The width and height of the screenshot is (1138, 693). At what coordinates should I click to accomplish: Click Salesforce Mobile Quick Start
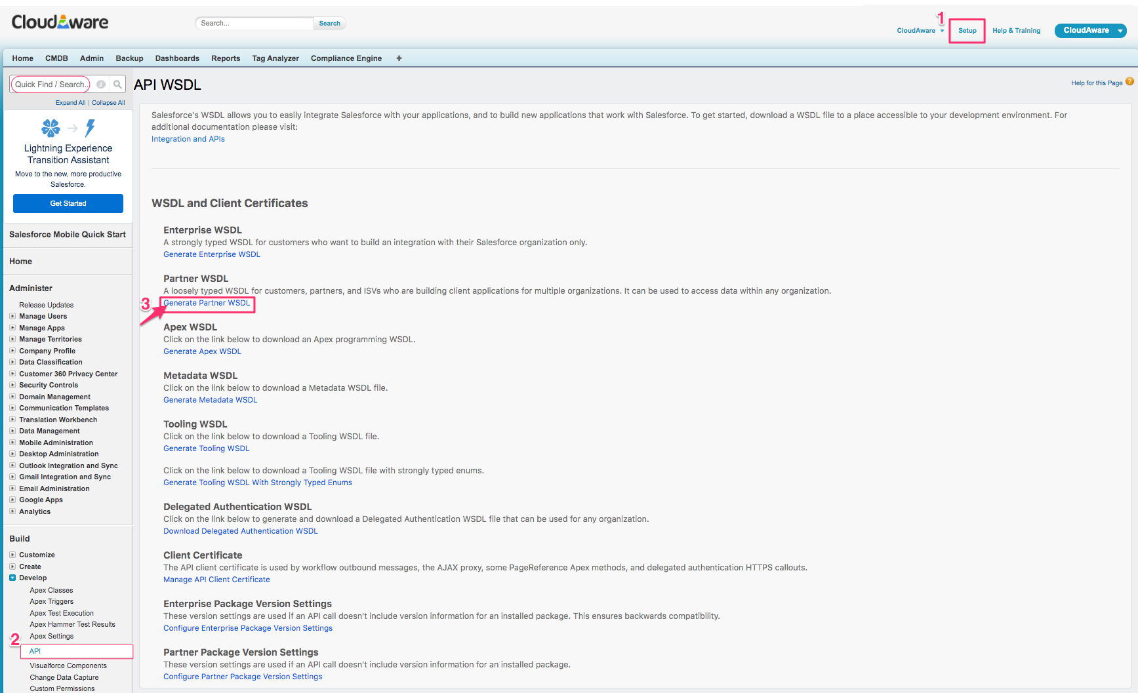coord(68,235)
